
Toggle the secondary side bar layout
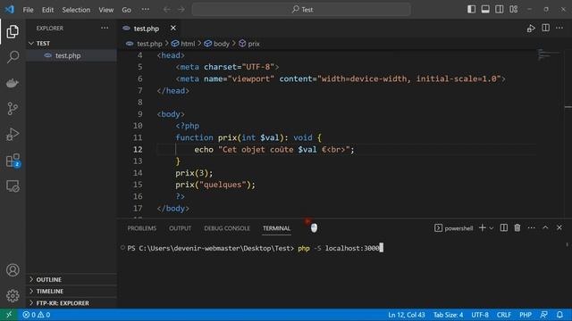coord(500,9)
